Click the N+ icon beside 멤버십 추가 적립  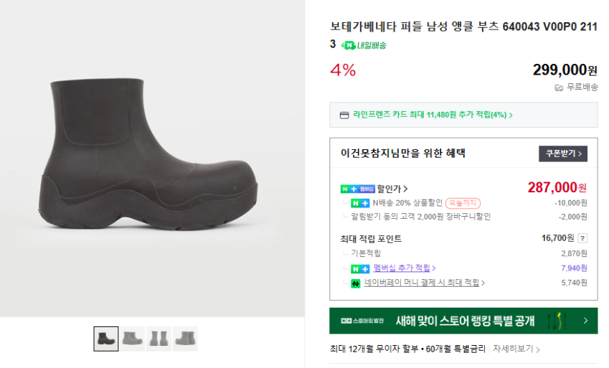tap(360, 268)
